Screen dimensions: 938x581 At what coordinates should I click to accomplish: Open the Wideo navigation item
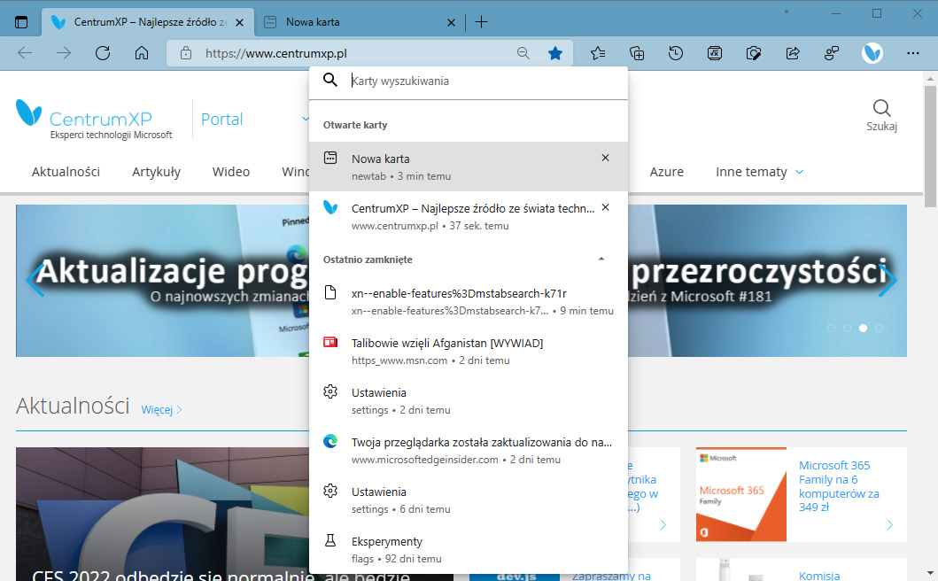click(x=231, y=172)
